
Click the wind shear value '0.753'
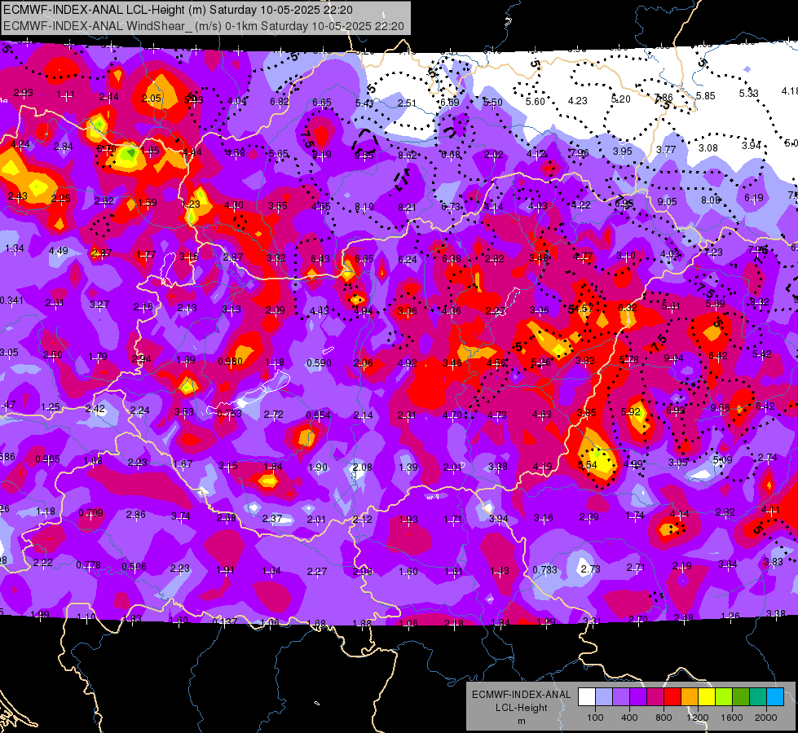230,414
